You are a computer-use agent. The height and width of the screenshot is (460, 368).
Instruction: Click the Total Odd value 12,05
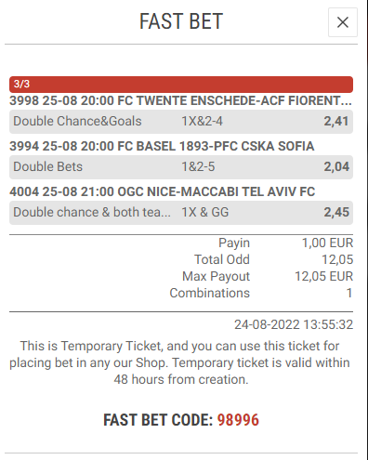(337, 259)
